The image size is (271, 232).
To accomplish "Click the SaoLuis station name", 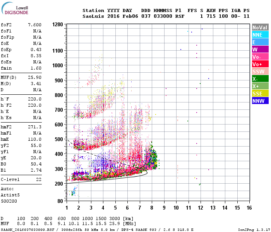I will pos(93,16).
